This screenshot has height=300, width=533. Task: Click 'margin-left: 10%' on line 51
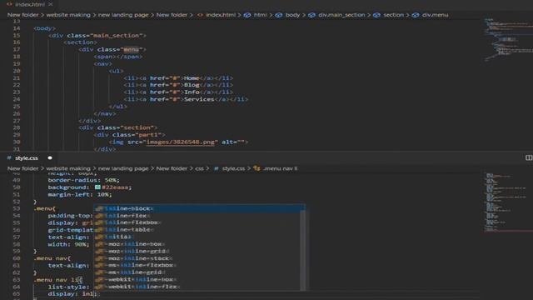[80, 194]
